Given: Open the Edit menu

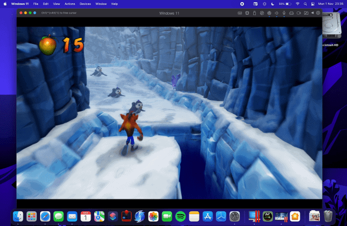Looking at the screenshot, I should pyautogui.click(x=46, y=4).
